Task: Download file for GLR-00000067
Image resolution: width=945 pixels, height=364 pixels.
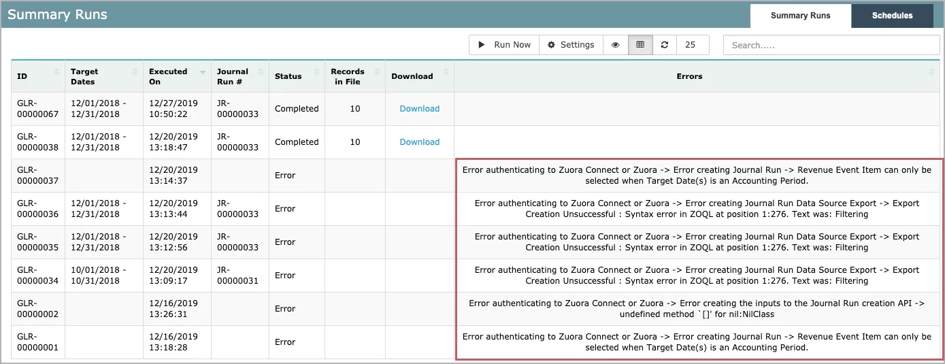Action: pyautogui.click(x=420, y=109)
